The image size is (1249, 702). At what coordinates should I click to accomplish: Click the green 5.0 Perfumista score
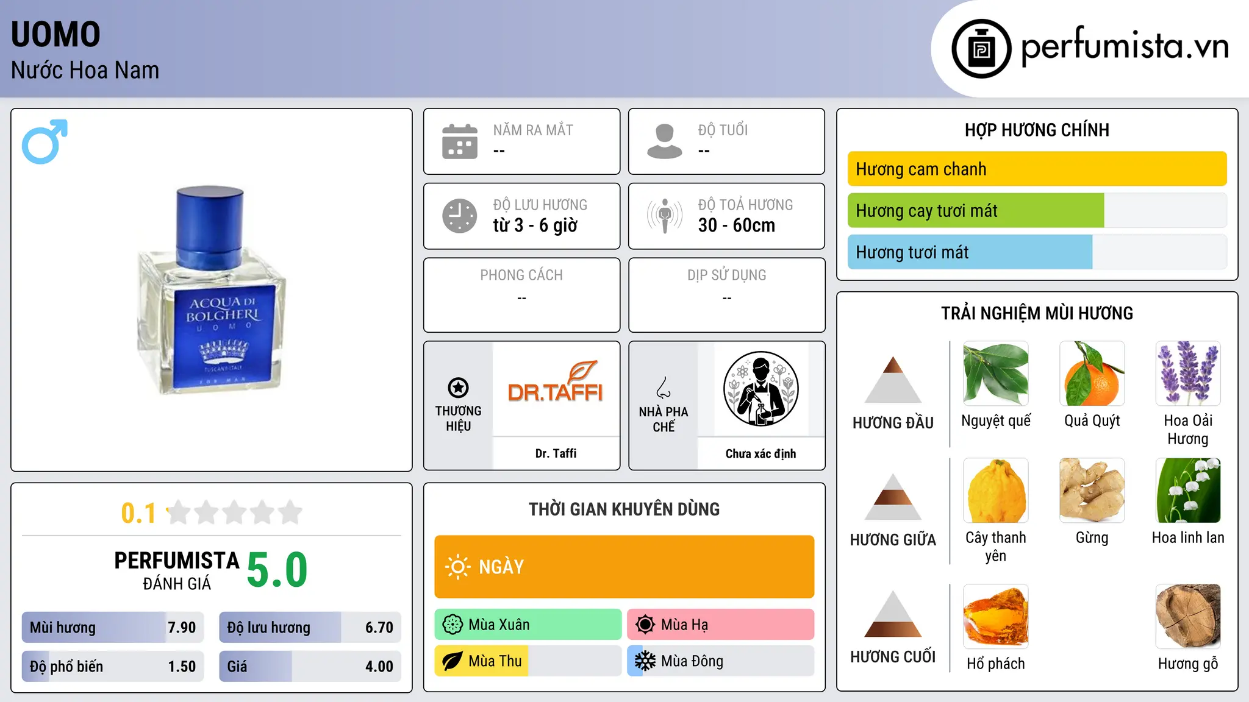277,570
